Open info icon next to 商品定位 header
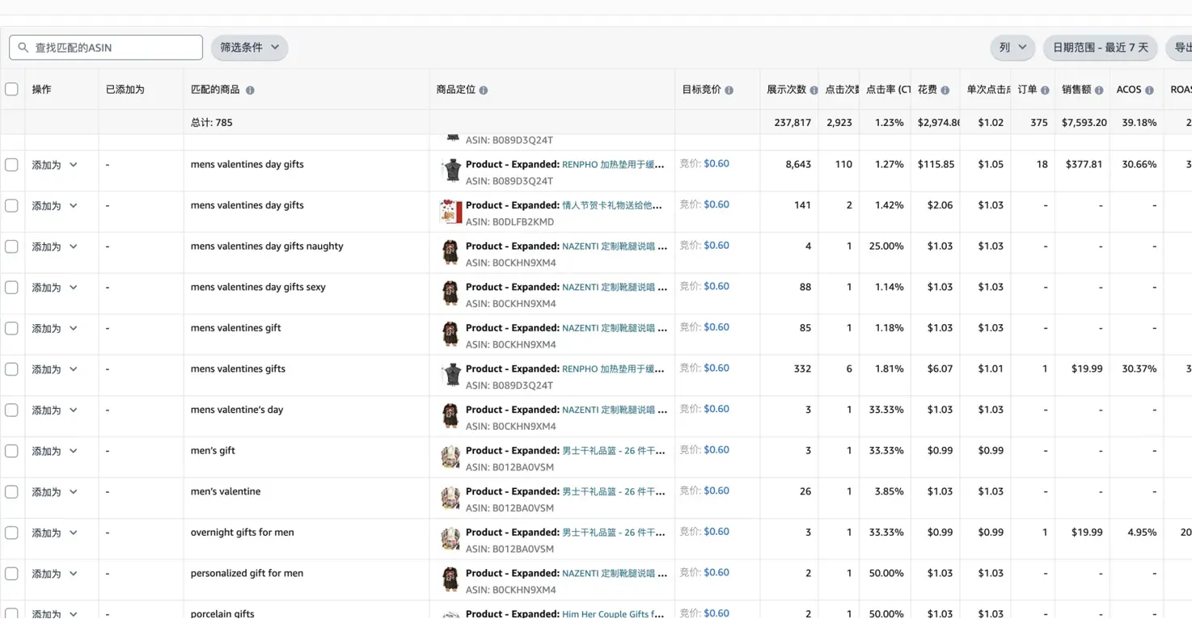Viewport: 1192px width, 619px height. click(484, 91)
